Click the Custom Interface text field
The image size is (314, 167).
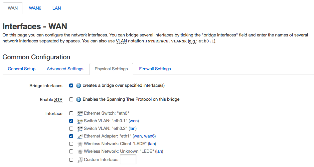tap(128, 159)
